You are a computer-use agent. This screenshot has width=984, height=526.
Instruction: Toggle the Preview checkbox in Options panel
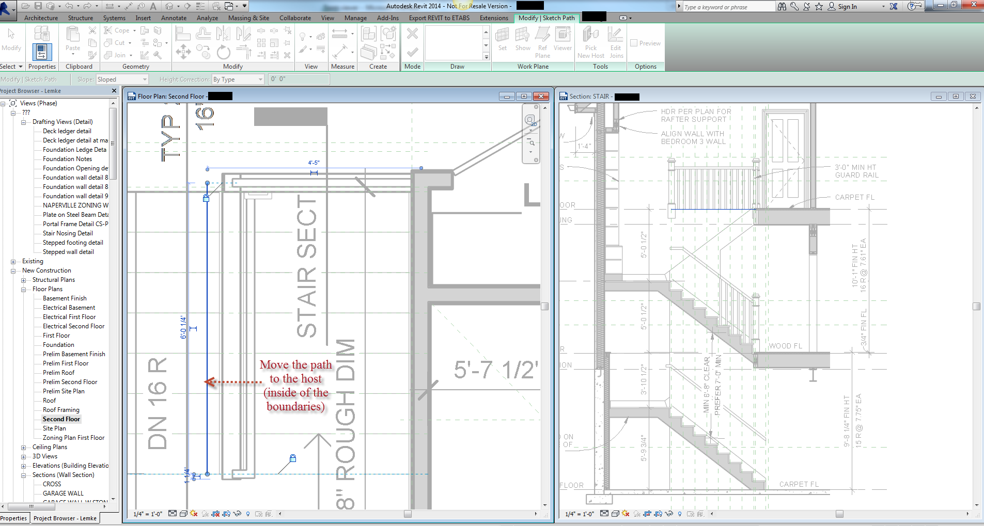tap(634, 43)
